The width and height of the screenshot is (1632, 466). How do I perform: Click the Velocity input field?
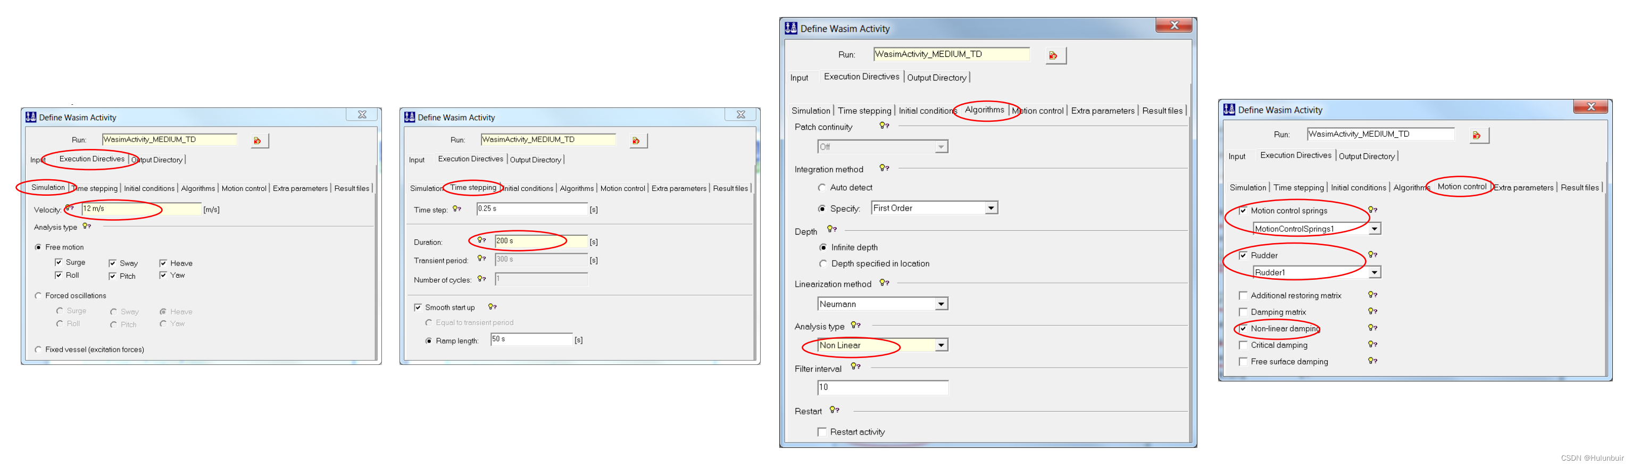click(140, 209)
